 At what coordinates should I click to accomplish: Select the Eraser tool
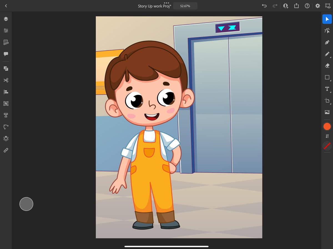(x=327, y=66)
